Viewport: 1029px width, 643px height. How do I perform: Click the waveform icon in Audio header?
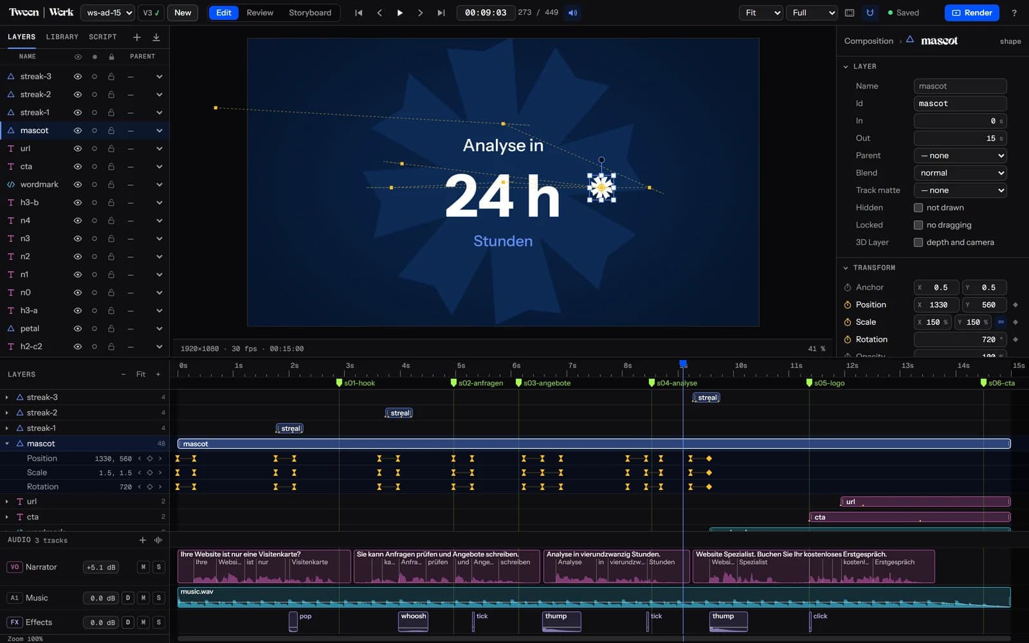tap(158, 540)
